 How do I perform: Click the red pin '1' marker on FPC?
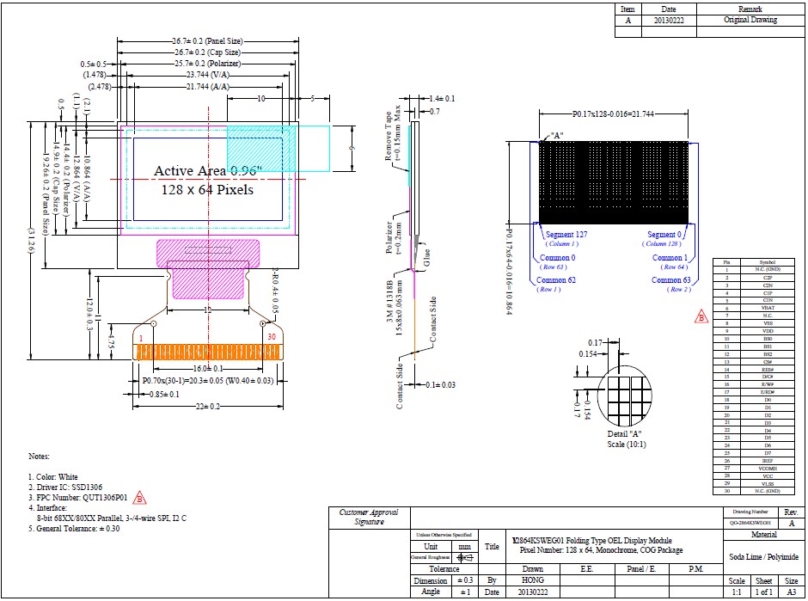[x=141, y=339]
